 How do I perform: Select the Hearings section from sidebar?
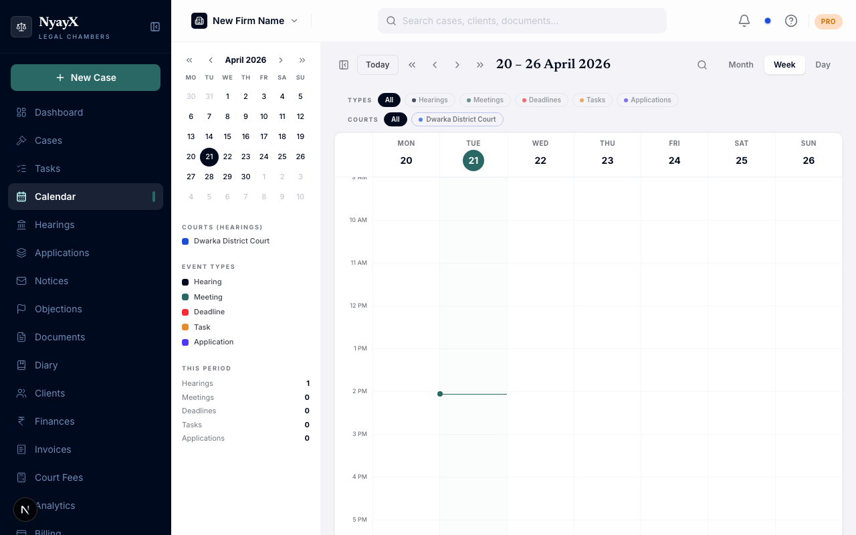(x=54, y=225)
